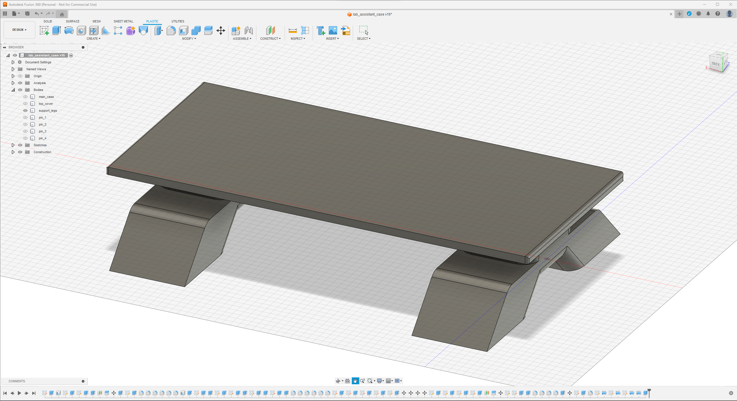
Task: Activate the Measure tool in Inspect
Action: coord(292,31)
